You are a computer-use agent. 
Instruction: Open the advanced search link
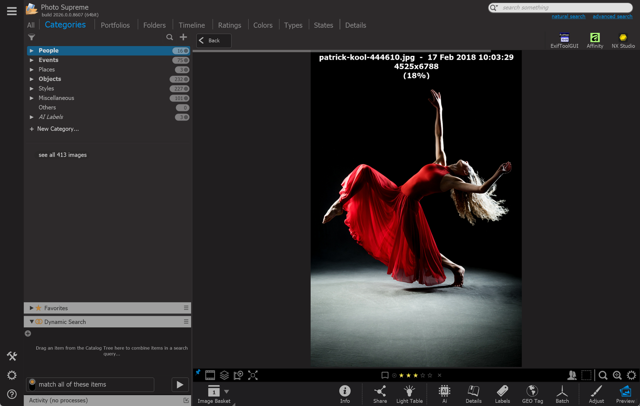(612, 16)
